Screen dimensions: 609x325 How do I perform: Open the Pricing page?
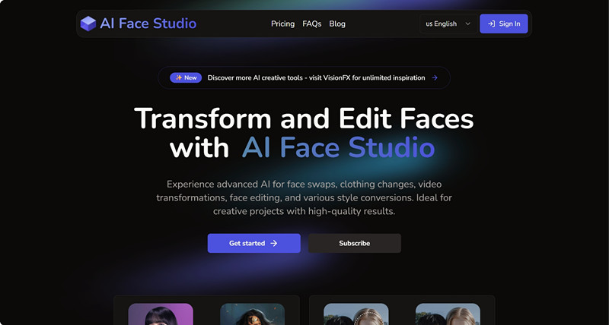(282, 24)
